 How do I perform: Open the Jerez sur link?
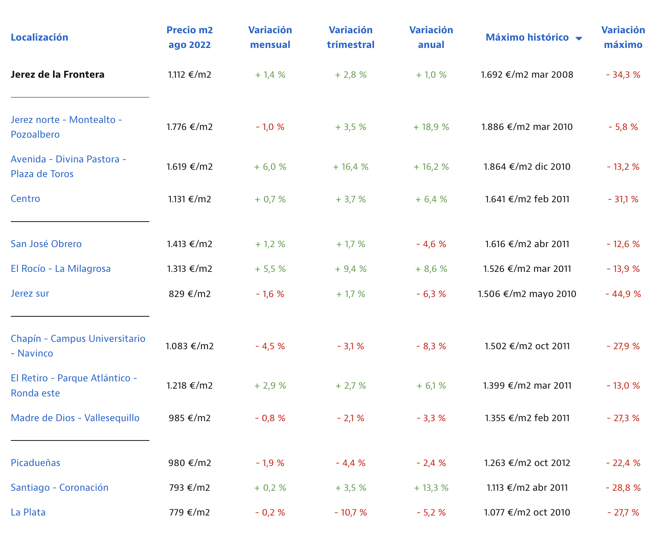[x=30, y=294]
